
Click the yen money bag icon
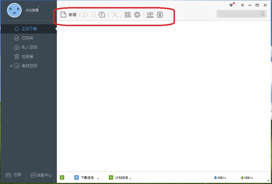pos(160,15)
